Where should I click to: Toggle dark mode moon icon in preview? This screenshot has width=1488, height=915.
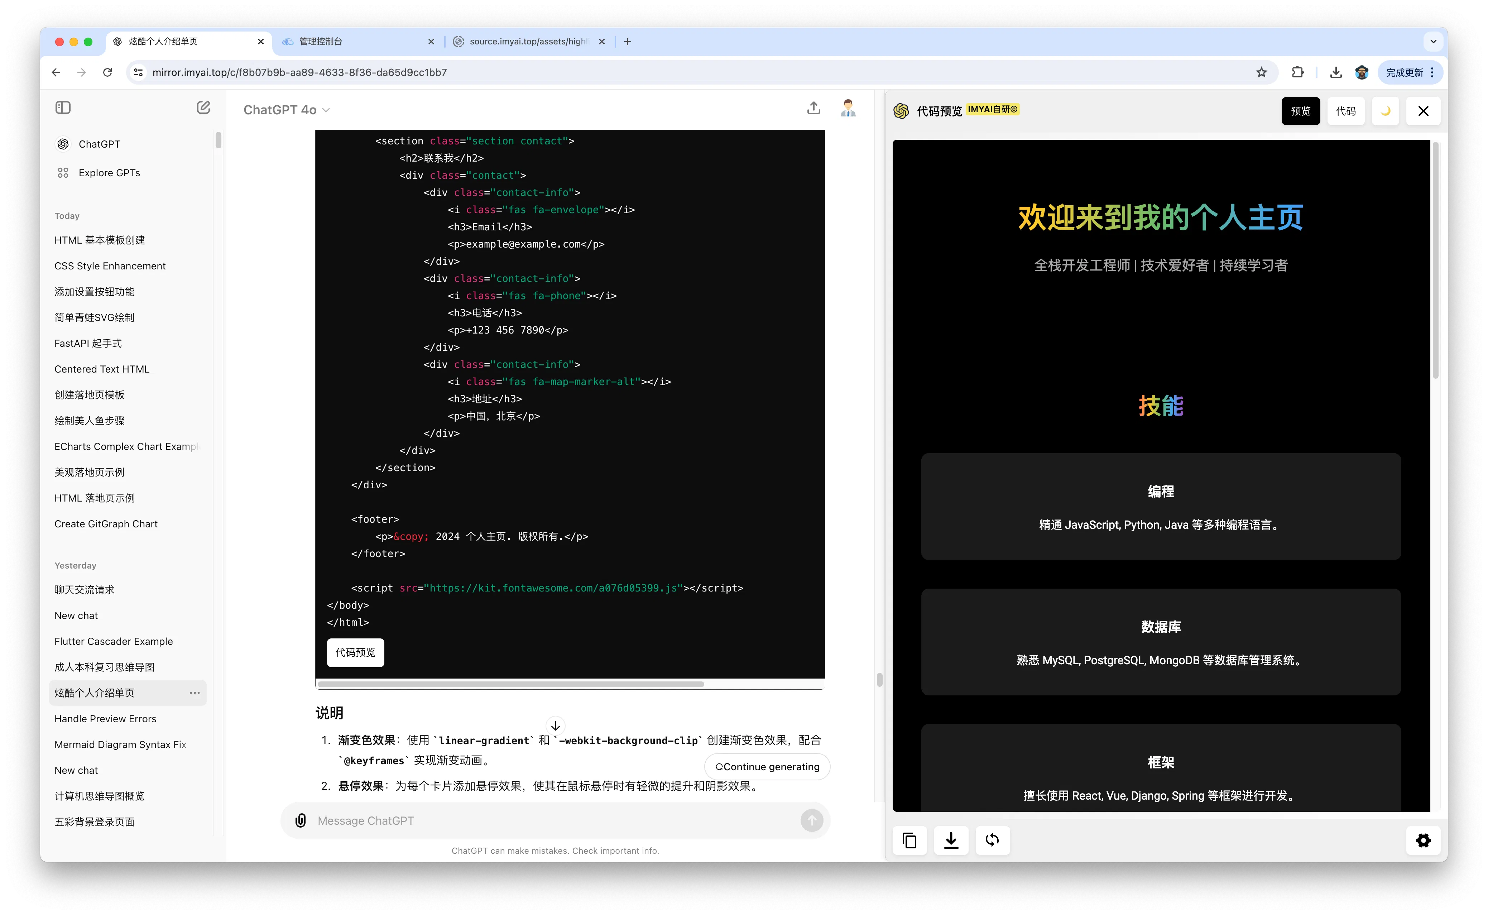(1385, 111)
